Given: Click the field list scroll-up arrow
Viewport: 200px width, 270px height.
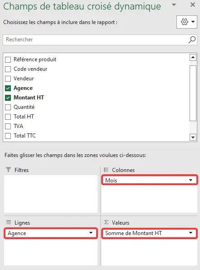Looking at the screenshot, I should (x=193, y=57).
